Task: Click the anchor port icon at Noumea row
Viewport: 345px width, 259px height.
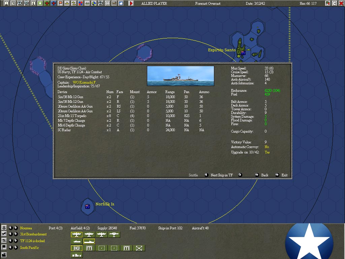Action: [4, 228]
